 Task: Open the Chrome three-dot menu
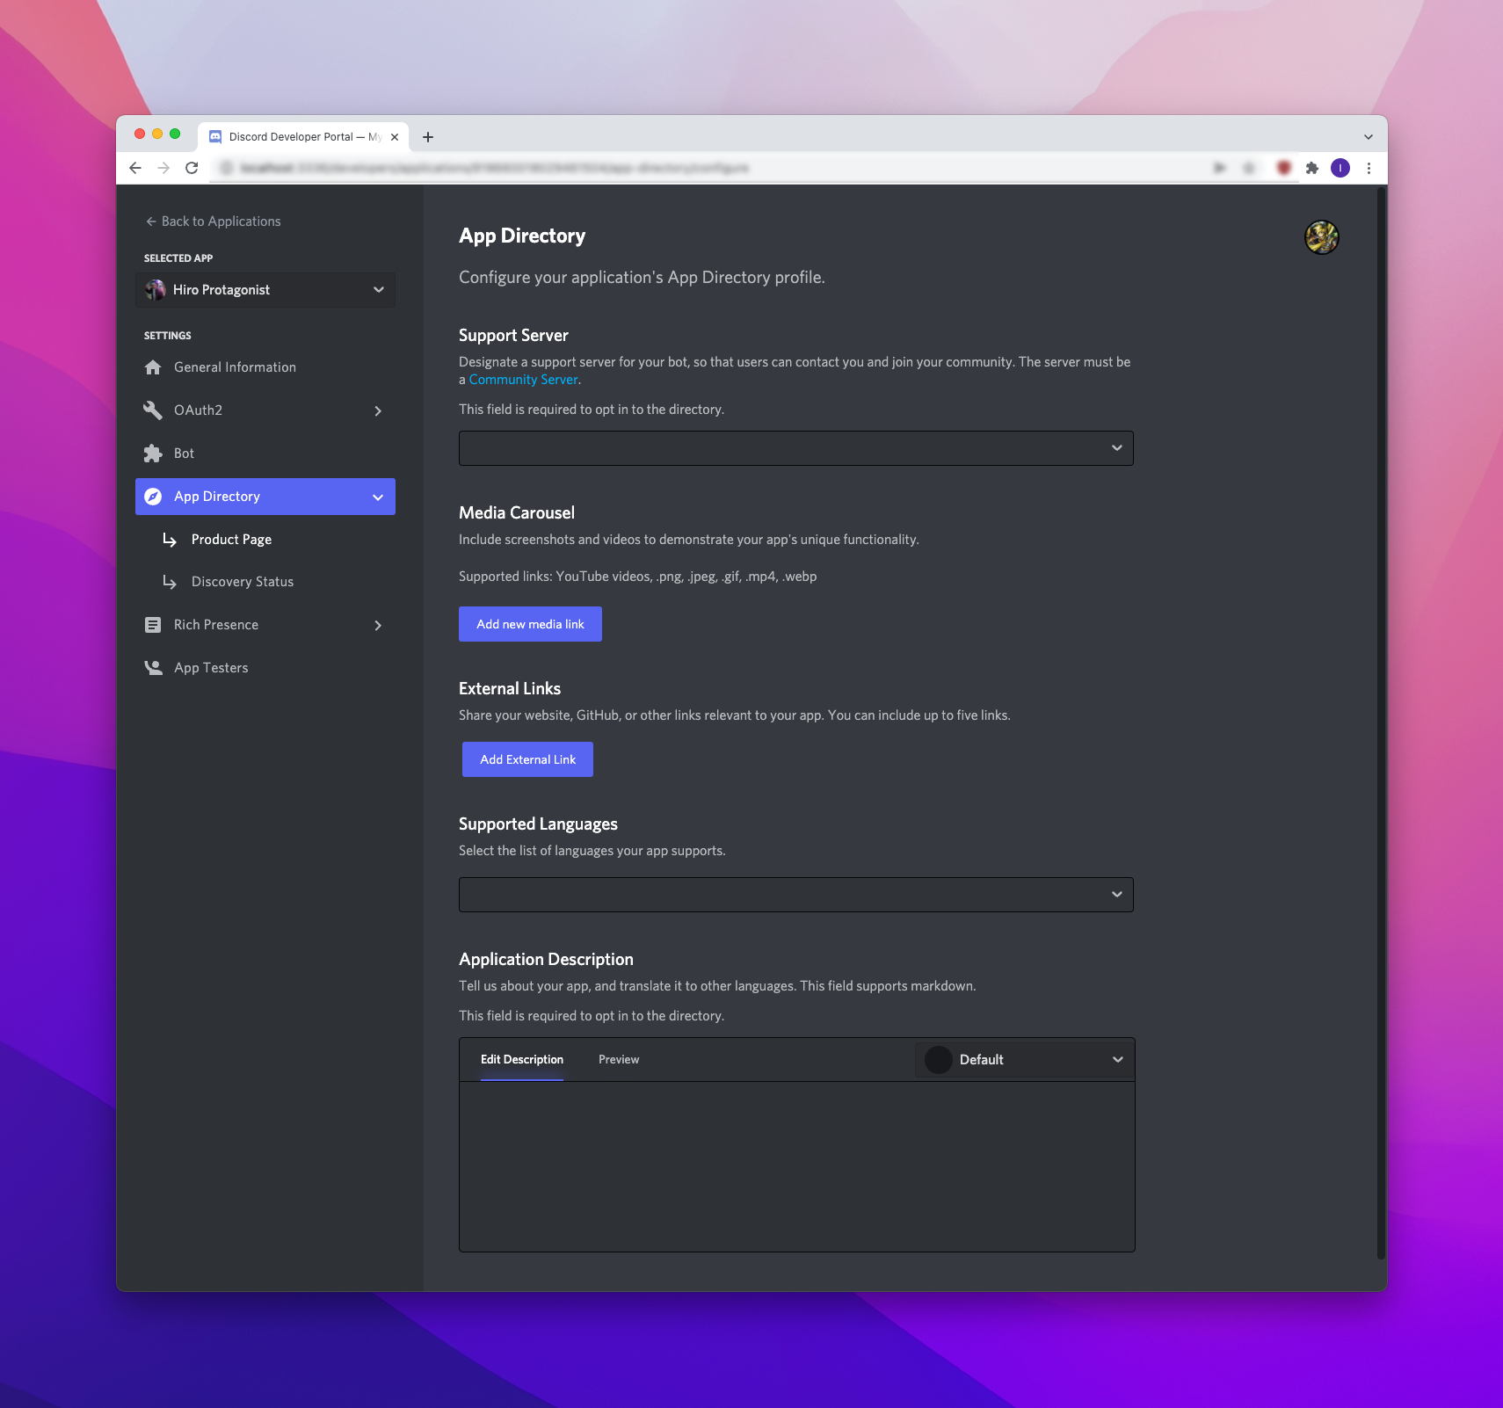pos(1369,168)
